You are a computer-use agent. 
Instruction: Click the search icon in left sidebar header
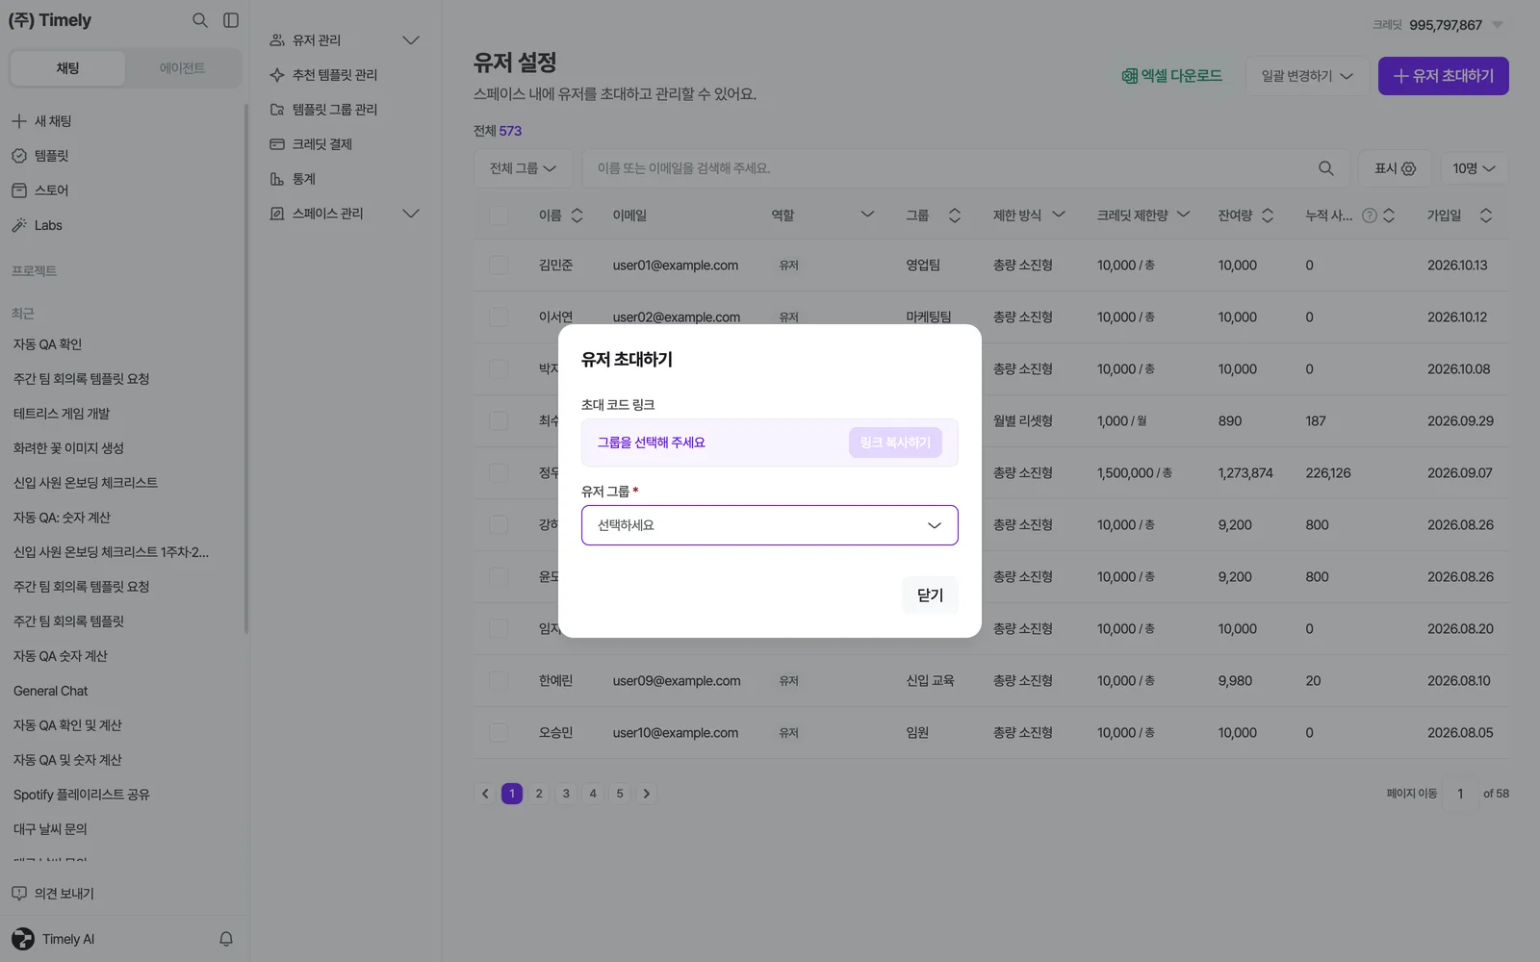pyautogui.click(x=199, y=20)
